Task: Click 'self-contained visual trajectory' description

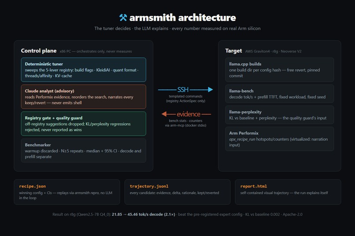Action: pos(284,193)
